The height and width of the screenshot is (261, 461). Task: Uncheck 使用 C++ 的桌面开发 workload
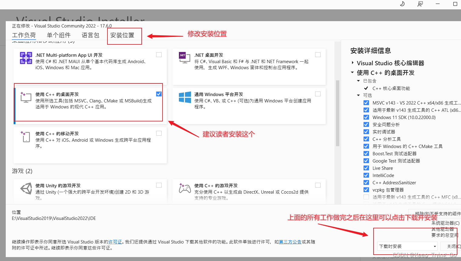click(x=159, y=94)
